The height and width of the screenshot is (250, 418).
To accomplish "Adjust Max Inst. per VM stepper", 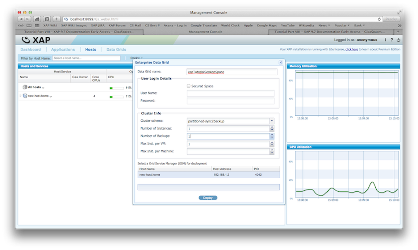I will [272, 144].
